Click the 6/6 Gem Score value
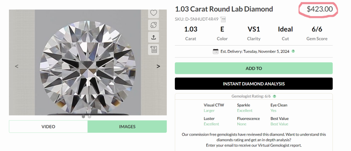This screenshot has width=351, height=151. click(x=317, y=29)
